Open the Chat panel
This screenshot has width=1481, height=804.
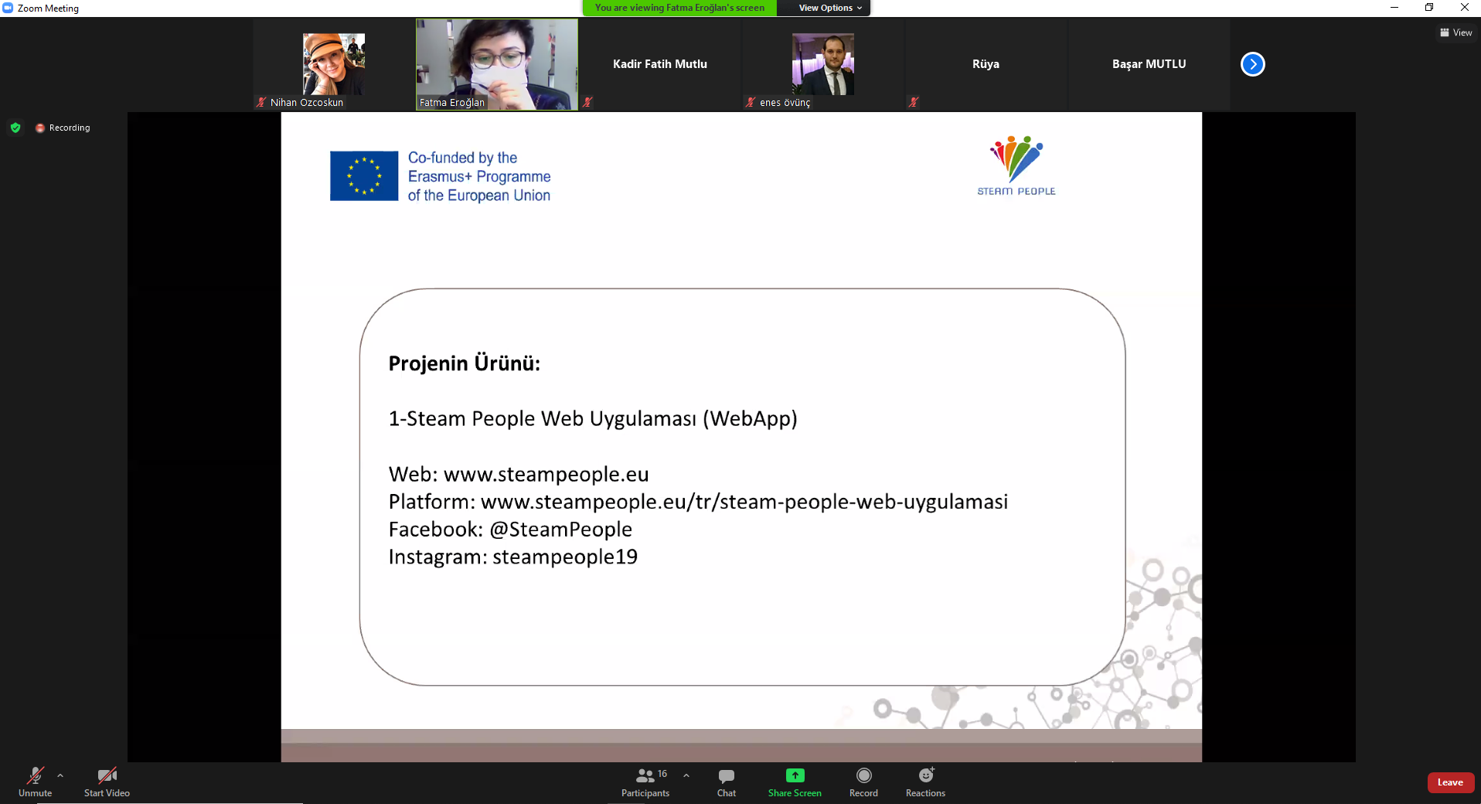tap(727, 782)
